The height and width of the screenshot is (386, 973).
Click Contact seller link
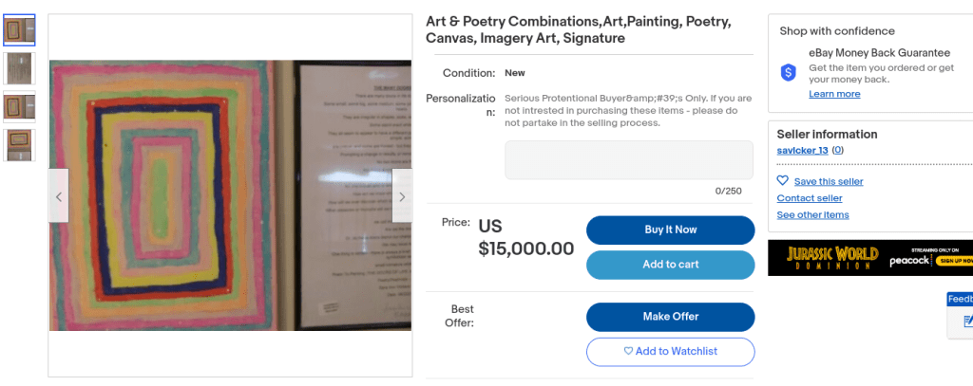[x=809, y=198]
